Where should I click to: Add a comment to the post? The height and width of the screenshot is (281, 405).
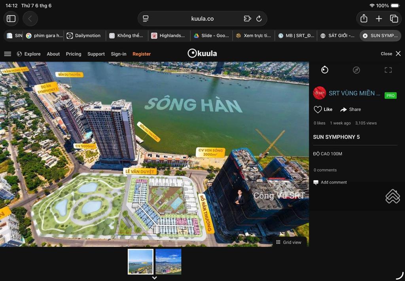tap(330, 182)
